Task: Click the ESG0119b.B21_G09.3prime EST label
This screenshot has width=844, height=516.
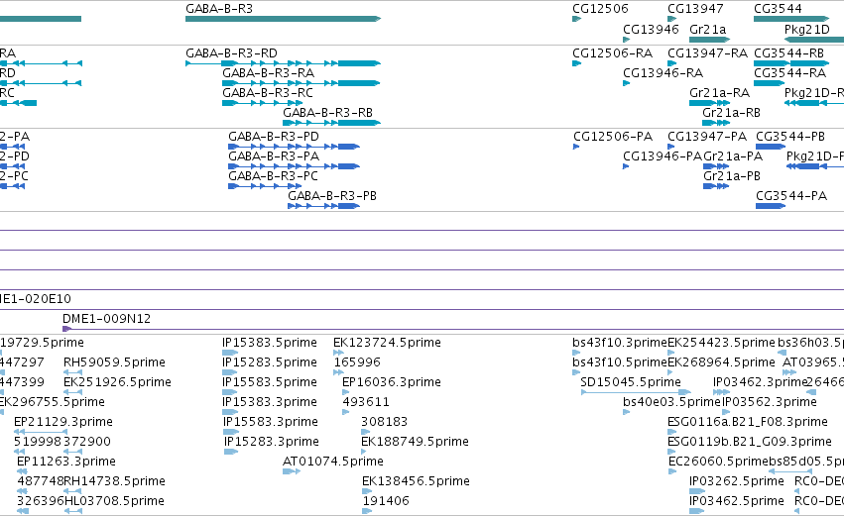Action: click(750, 442)
